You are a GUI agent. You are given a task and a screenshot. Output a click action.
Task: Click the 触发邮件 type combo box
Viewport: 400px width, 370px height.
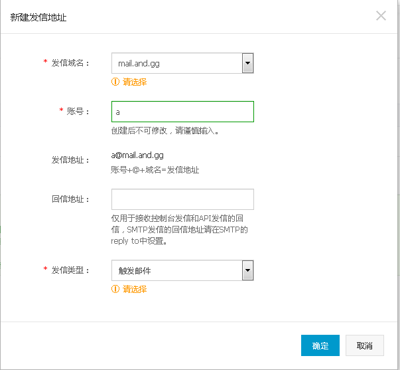tap(176, 270)
